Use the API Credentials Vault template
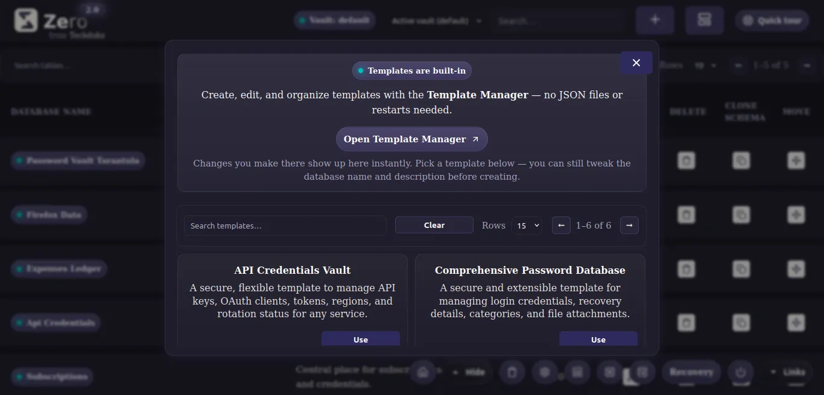 [x=361, y=339]
